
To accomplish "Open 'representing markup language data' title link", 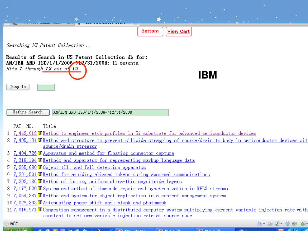I will (119, 161).
